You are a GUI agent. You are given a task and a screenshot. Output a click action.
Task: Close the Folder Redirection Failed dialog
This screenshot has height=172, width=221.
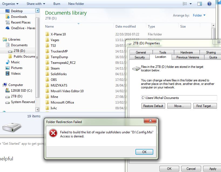[150, 121]
